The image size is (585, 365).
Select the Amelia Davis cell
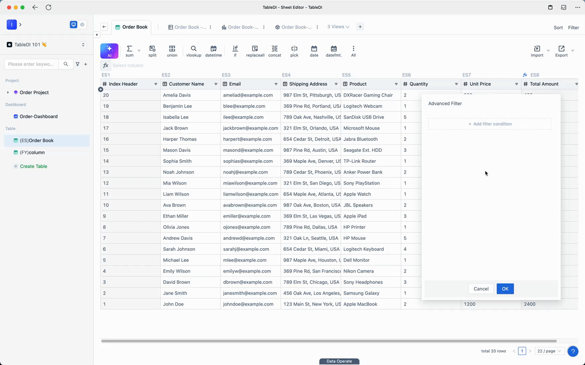(x=190, y=95)
